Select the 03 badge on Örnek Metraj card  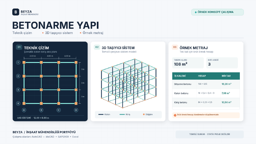tap(175, 47)
